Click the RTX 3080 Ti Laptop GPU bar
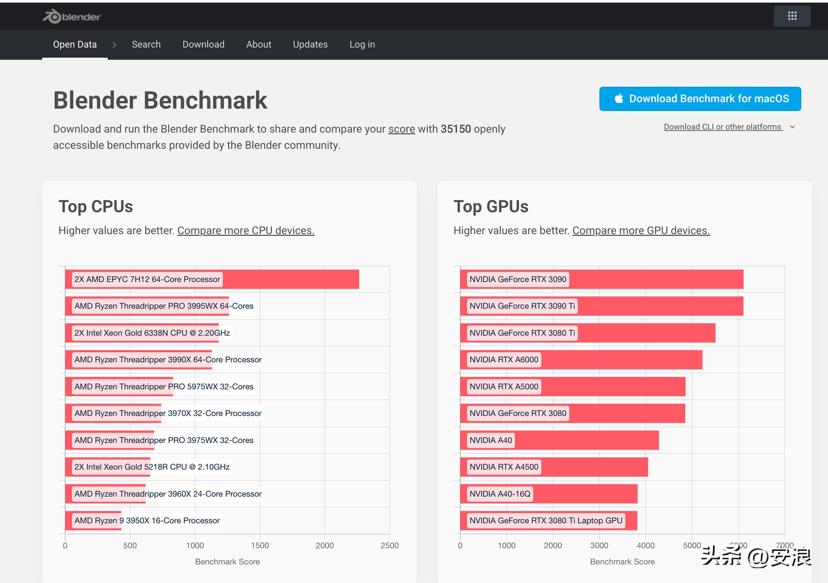Viewport: 828px width, 583px height. click(548, 521)
